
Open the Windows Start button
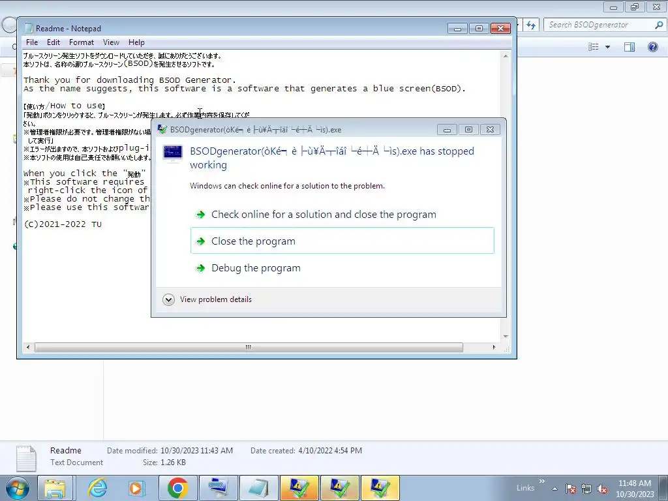pos(17,488)
